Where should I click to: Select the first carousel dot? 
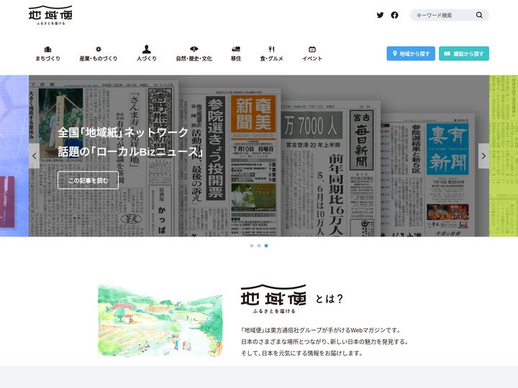coord(252,246)
